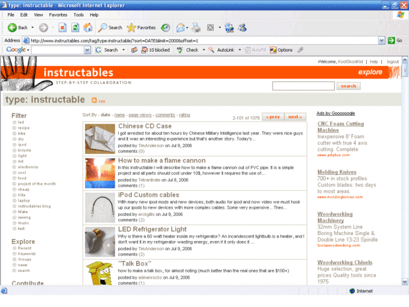Expand the Mail button dropdown arrow
This screenshot has width=409, height=307.
tap(187, 28)
